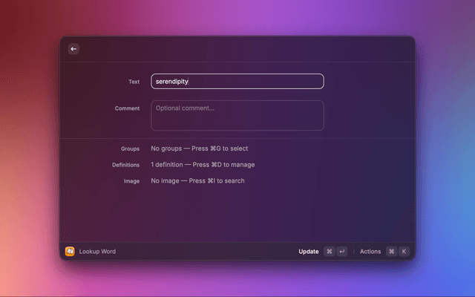Click the Lookup Word title in footer
The width and height of the screenshot is (475, 297).
pos(97,252)
